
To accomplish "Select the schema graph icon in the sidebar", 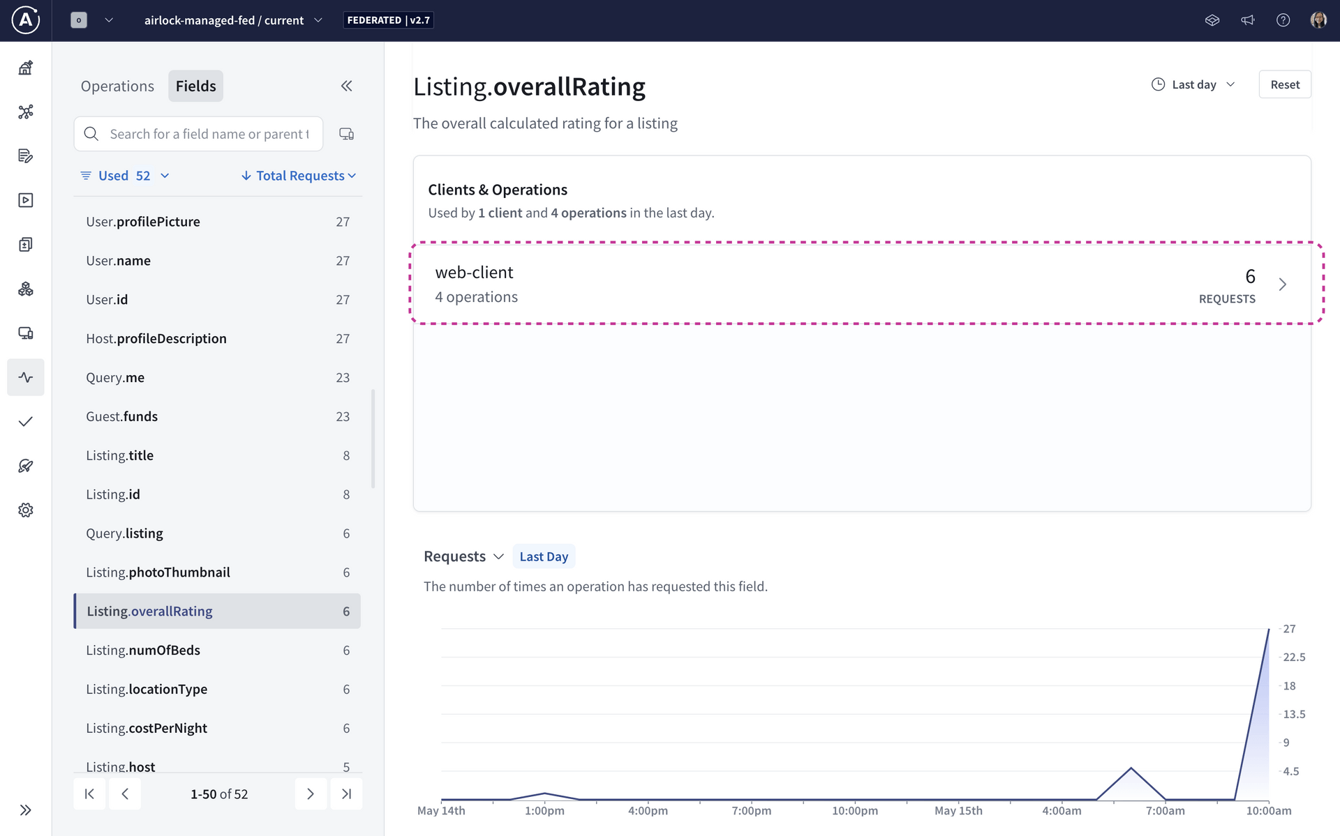I will (26, 112).
